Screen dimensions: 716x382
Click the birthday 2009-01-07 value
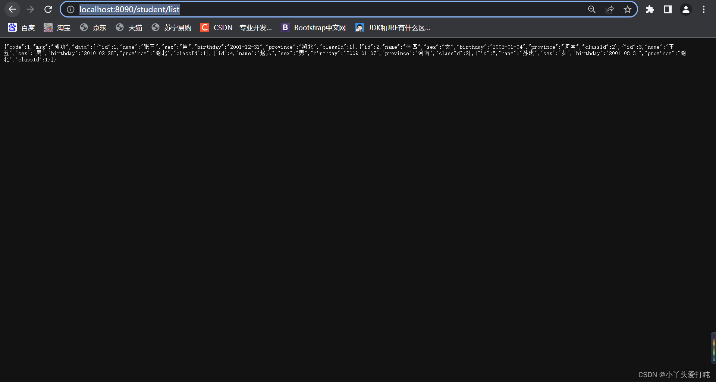(x=361, y=53)
